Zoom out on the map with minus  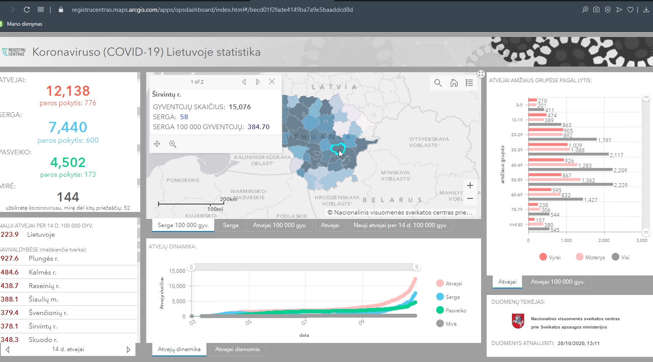470,198
